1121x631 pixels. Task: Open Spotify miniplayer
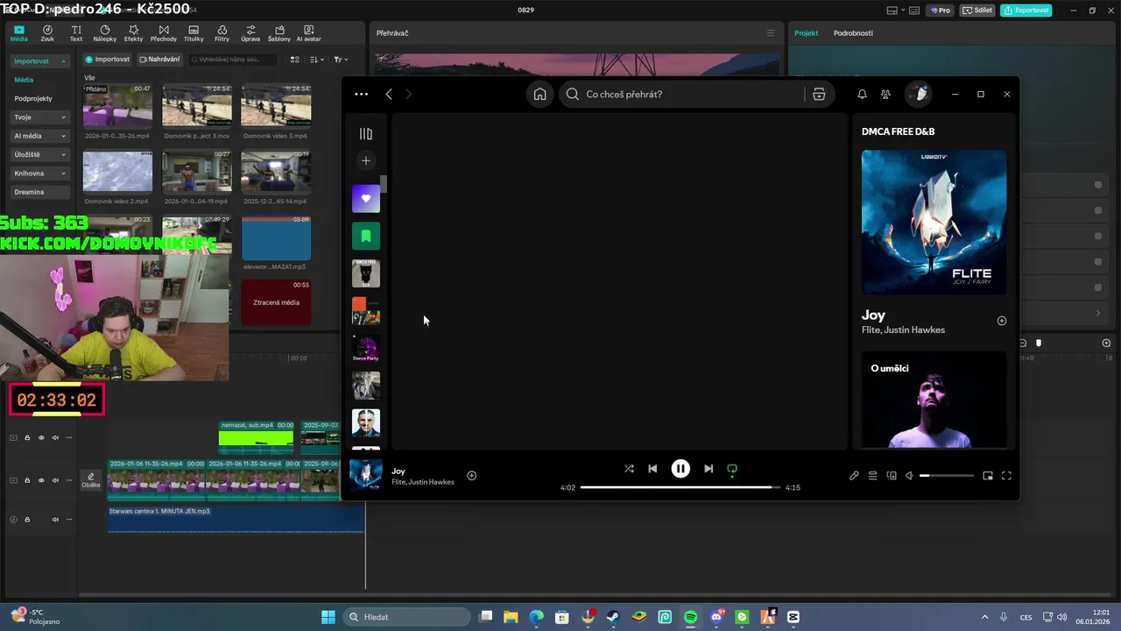(x=988, y=476)
